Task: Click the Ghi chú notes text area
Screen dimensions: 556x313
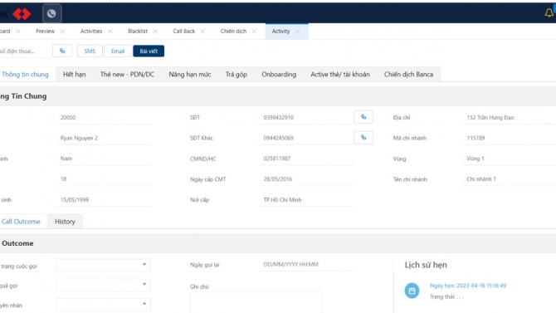Action: 256,302
